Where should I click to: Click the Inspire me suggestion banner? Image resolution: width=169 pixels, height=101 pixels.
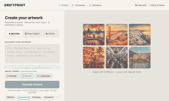[x=32, y=67]
